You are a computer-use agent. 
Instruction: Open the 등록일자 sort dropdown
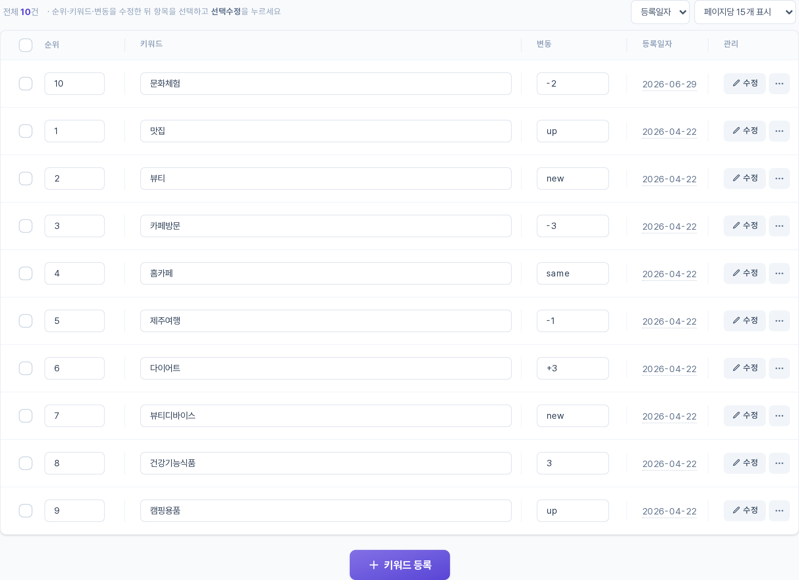pyautogui.click(x=660, y=12)
